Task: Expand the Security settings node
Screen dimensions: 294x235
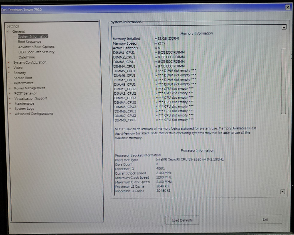Action: (9, 73)
